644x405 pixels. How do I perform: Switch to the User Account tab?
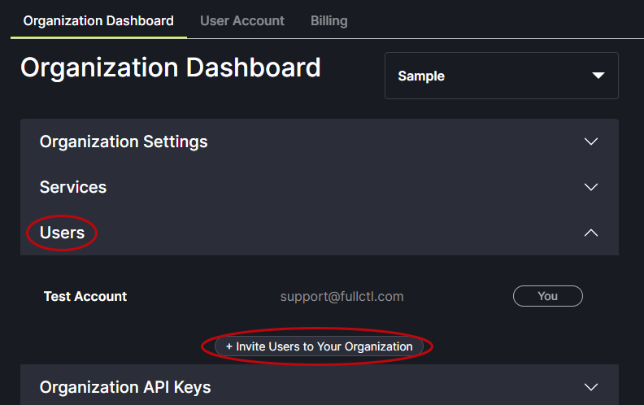tap(242, 20)
